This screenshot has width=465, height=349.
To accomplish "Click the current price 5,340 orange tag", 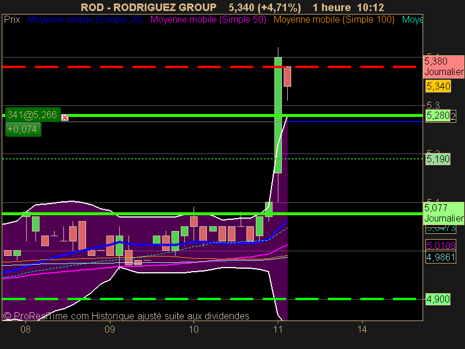I will (438, 86).
